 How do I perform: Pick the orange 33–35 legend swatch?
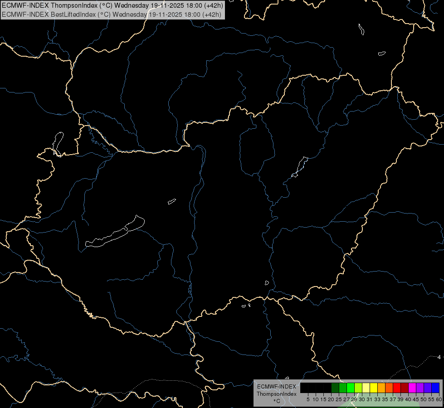(x=381, y=388)
